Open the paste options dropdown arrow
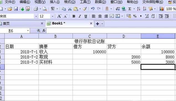Image resolution: width=176 pixels, height=101 pixels. pos(80,9)
